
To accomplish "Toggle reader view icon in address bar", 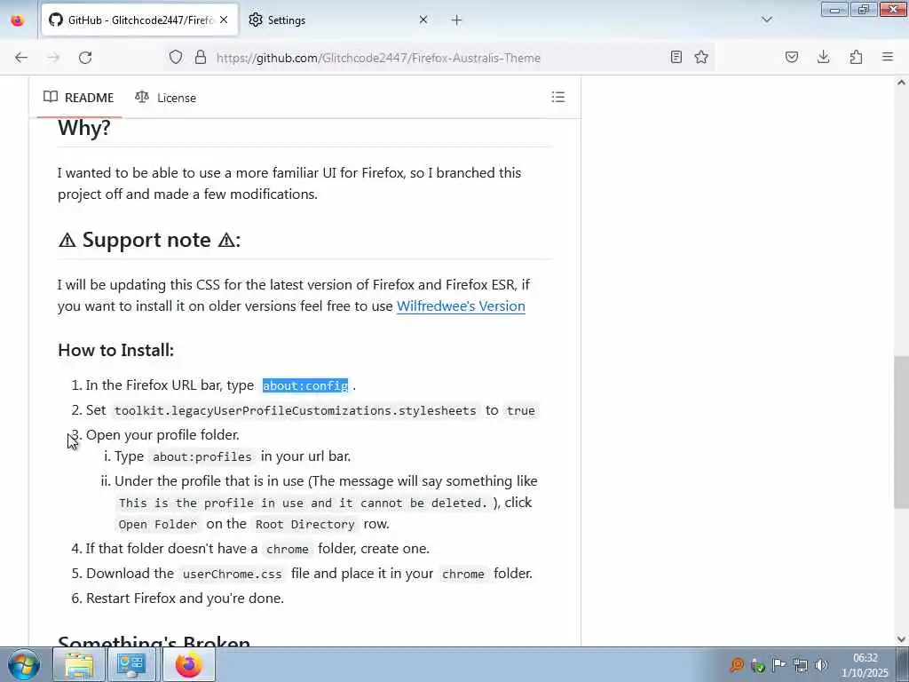I will point(676,57).
